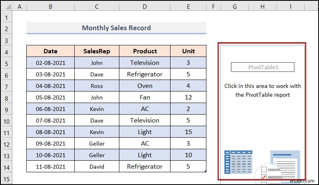Click Geller in the 09-08-2021 row
This screenshot has width=319, height=185.
97,144
